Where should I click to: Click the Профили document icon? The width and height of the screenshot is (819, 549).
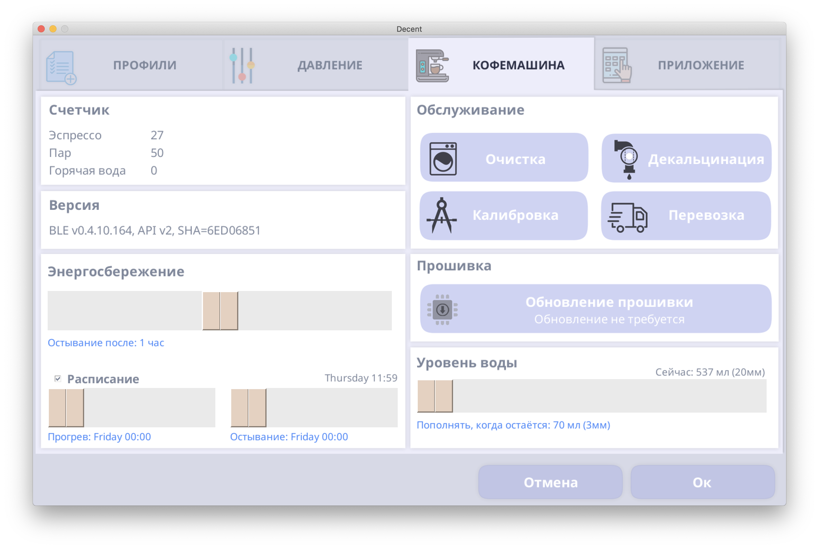pyautogui.click(x=61, y=68)
